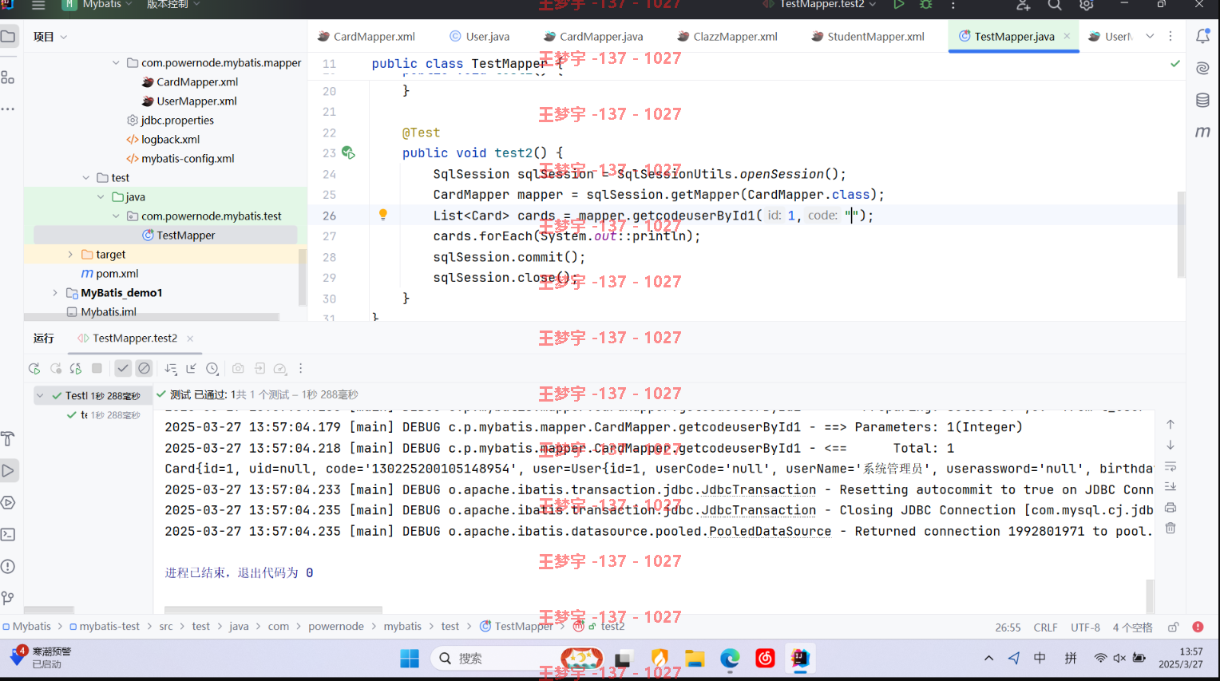This screenshot has width=1220, height=681.
Task: Switch to User.java tab
Action: point(480,36)
